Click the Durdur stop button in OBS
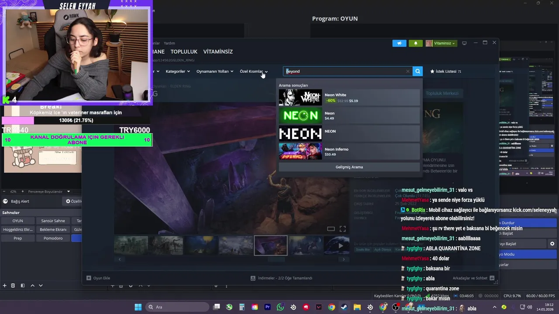The height and width of the screenshot is (314, 559). 528,223
